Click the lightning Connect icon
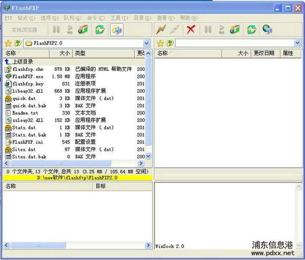The width and height of the screenshot is (305, 260). tap(161, 29)
